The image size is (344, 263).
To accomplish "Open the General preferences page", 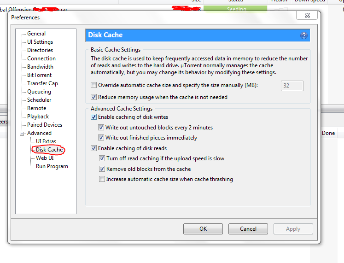I will tap(36, 34).
